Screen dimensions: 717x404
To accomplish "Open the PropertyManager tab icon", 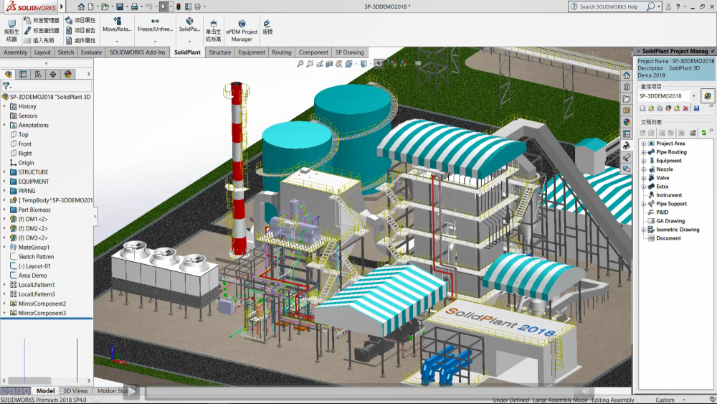I will click(x=23, y=74).
